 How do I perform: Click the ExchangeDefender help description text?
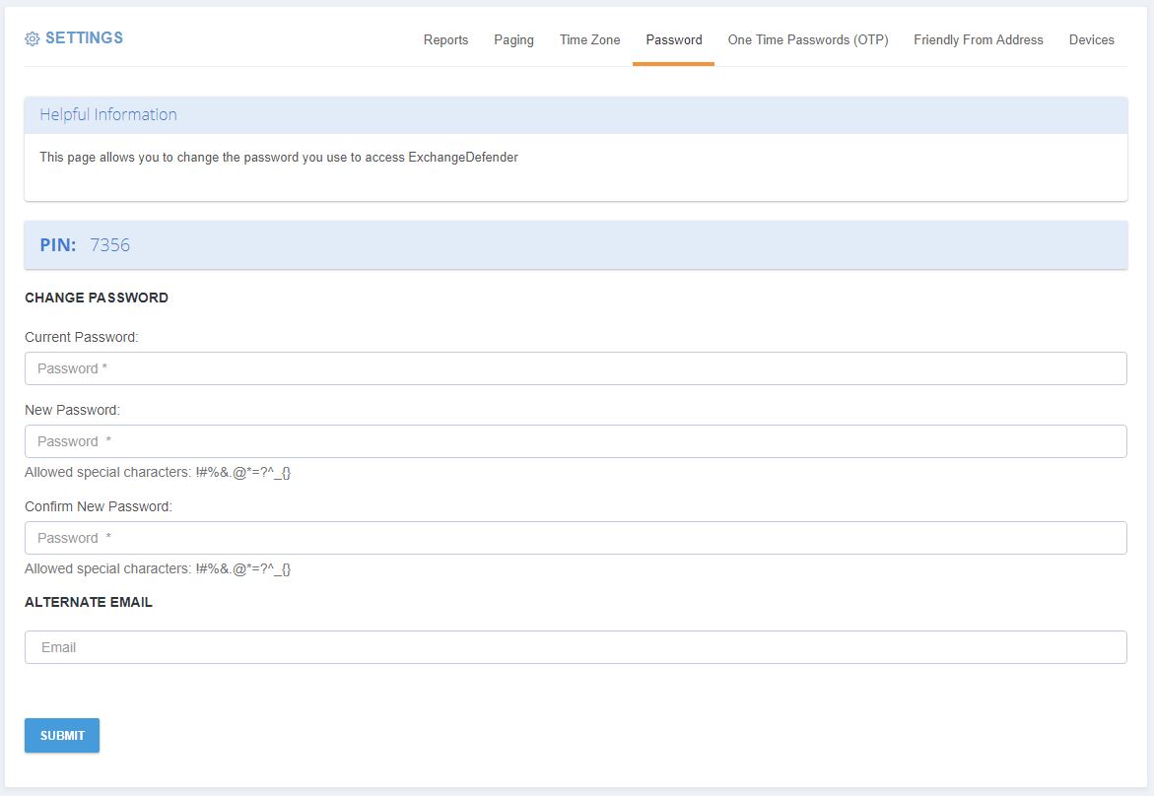tap(278, 158)
